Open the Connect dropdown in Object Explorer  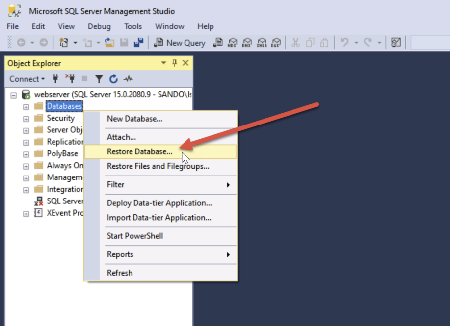point(27,79)
